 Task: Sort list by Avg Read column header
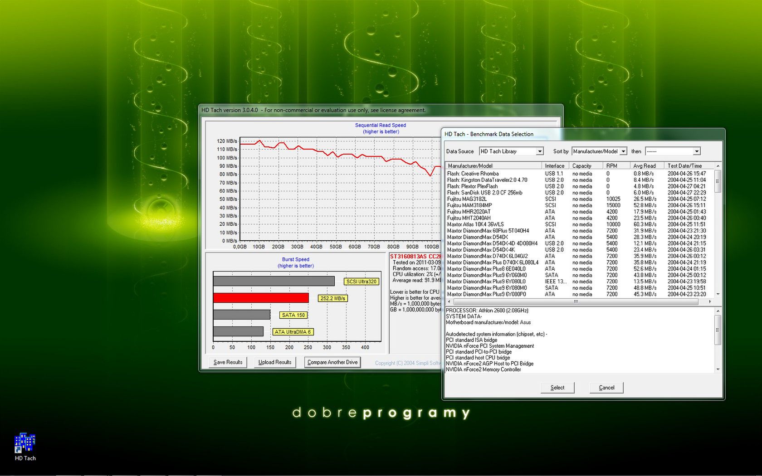point(647,166)
